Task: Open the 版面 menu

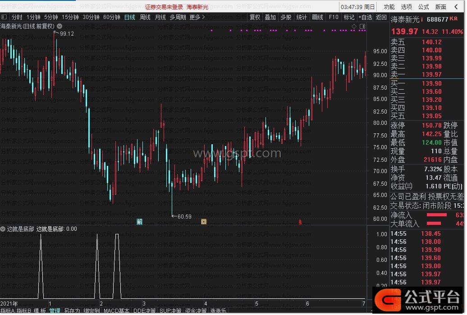Action: point(441,7)
